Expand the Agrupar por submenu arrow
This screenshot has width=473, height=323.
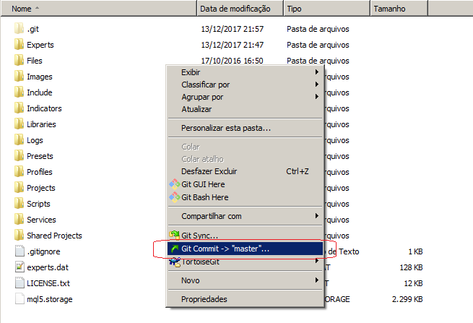316,97
